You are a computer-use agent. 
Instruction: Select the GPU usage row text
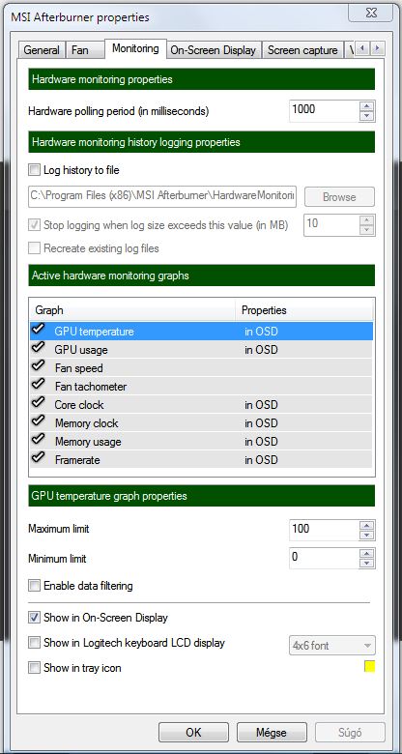coord(81,350)
